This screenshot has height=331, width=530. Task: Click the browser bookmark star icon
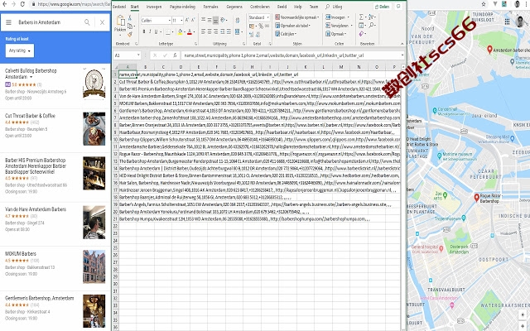[x=484, y=4]
